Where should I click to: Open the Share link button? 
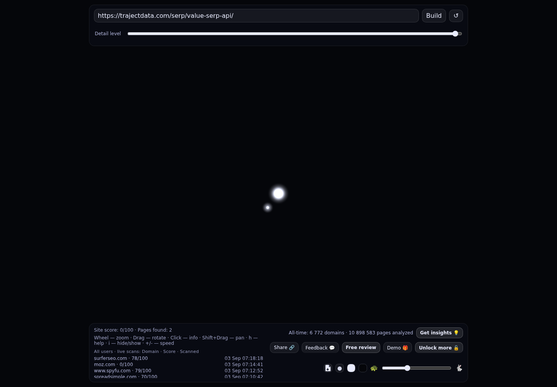tap(284, 348)
